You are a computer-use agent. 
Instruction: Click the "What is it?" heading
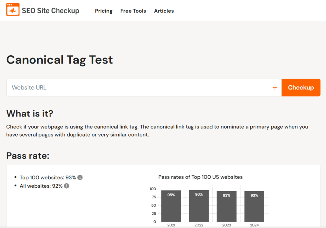click(30, 113)
